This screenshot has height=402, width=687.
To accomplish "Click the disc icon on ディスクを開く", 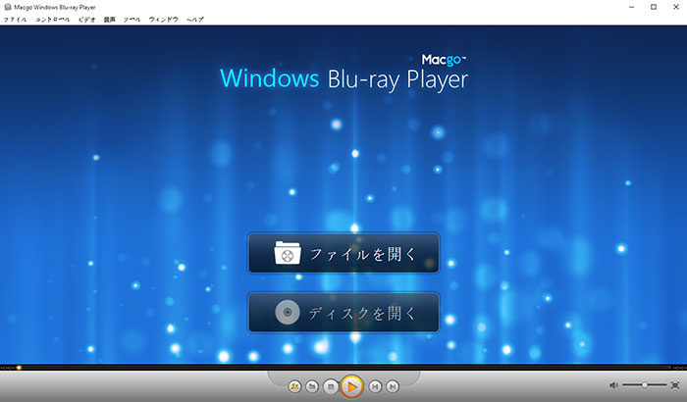I will (288, 312).
